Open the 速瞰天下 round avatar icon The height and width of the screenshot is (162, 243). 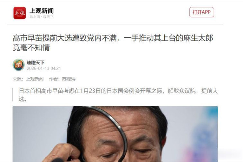[x=19, y=65]
